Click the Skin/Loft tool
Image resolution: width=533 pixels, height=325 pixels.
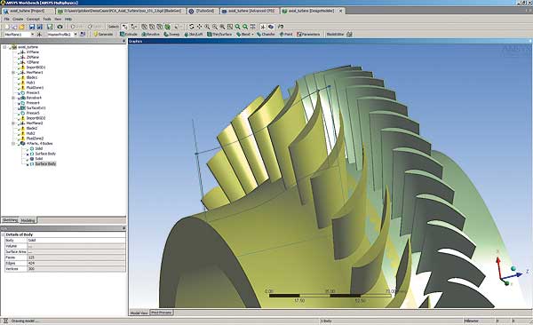(x=194, y=35)
